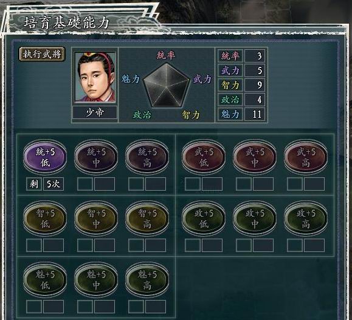Pick the 智+5 高 orb
The height and width of the screenshot is (320, 352).
[x=147, y=218]
